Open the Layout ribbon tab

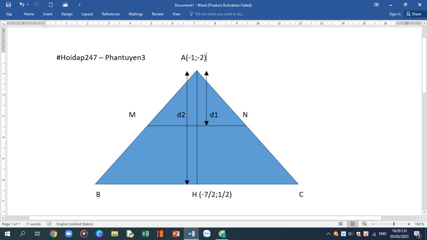[87, 14]
